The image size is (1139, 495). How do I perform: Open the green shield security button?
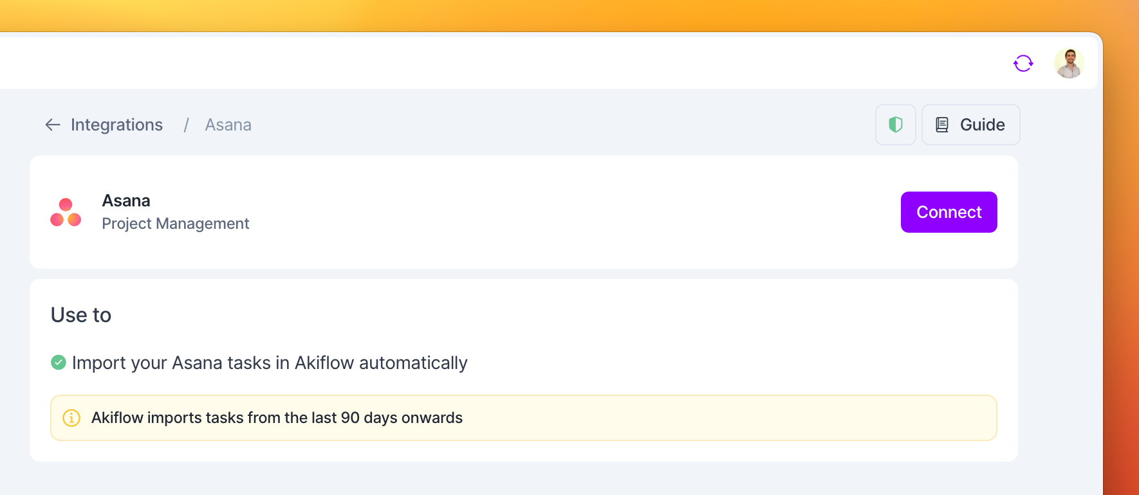[896, 125]
